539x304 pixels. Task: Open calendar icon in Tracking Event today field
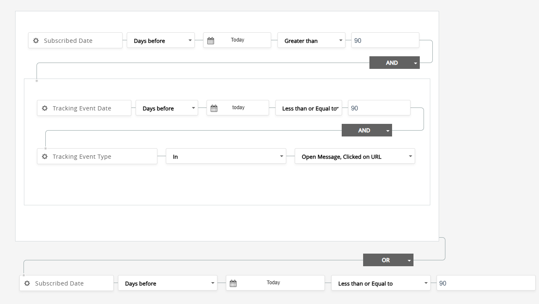pos(214,108)
